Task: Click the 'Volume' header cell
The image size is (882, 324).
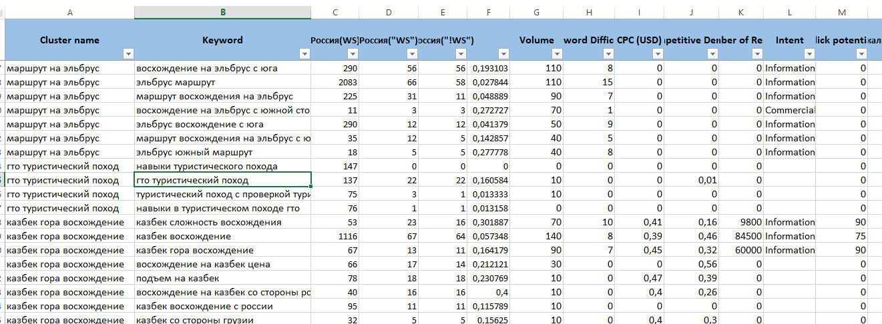Action: pyautogui.click(x=537, y=40)
